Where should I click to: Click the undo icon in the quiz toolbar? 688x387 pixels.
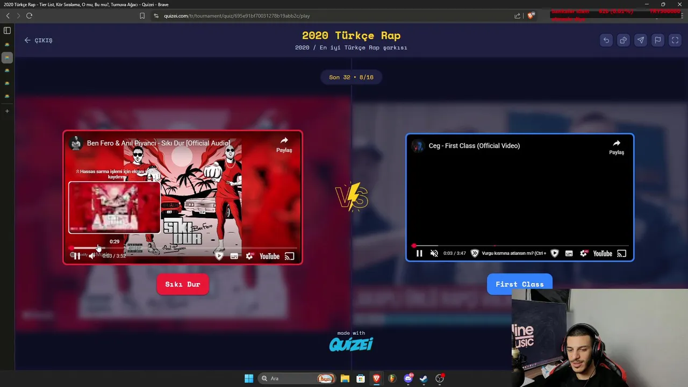(x=606, y=40)
